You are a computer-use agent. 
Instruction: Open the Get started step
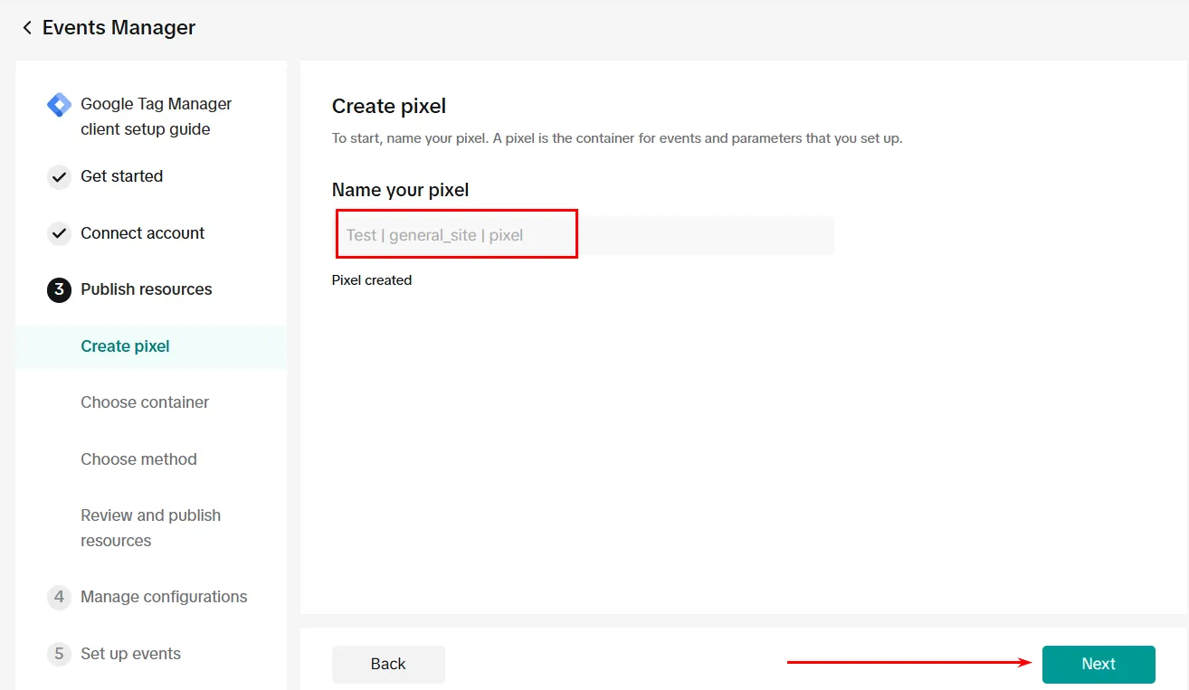click(x=122, y=176)
